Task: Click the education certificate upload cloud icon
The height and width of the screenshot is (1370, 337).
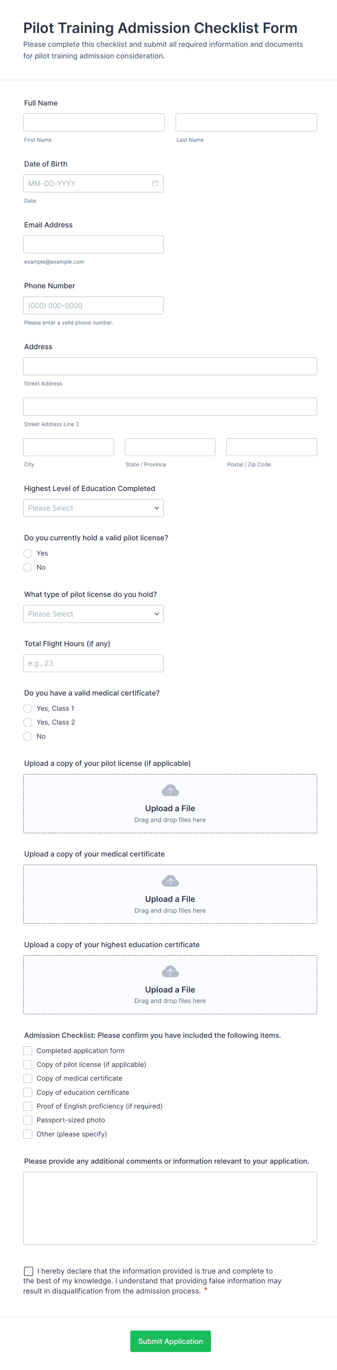Action: click(170, 972)
